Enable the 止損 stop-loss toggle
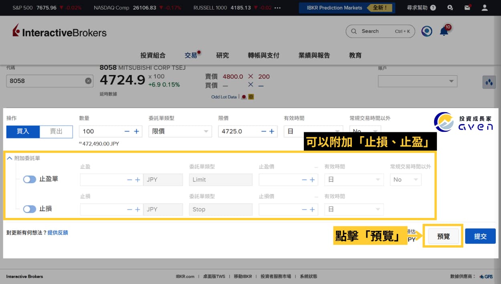The width and height of the screenshot is (501, 284). click(x=30, y=209)
